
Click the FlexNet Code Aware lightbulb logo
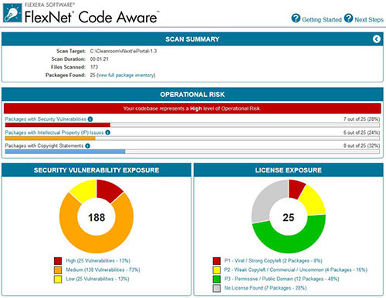(x=12, y=13)
